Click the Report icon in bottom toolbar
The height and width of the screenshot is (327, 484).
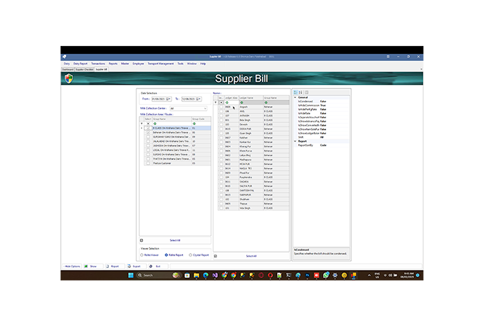point(107,266)
